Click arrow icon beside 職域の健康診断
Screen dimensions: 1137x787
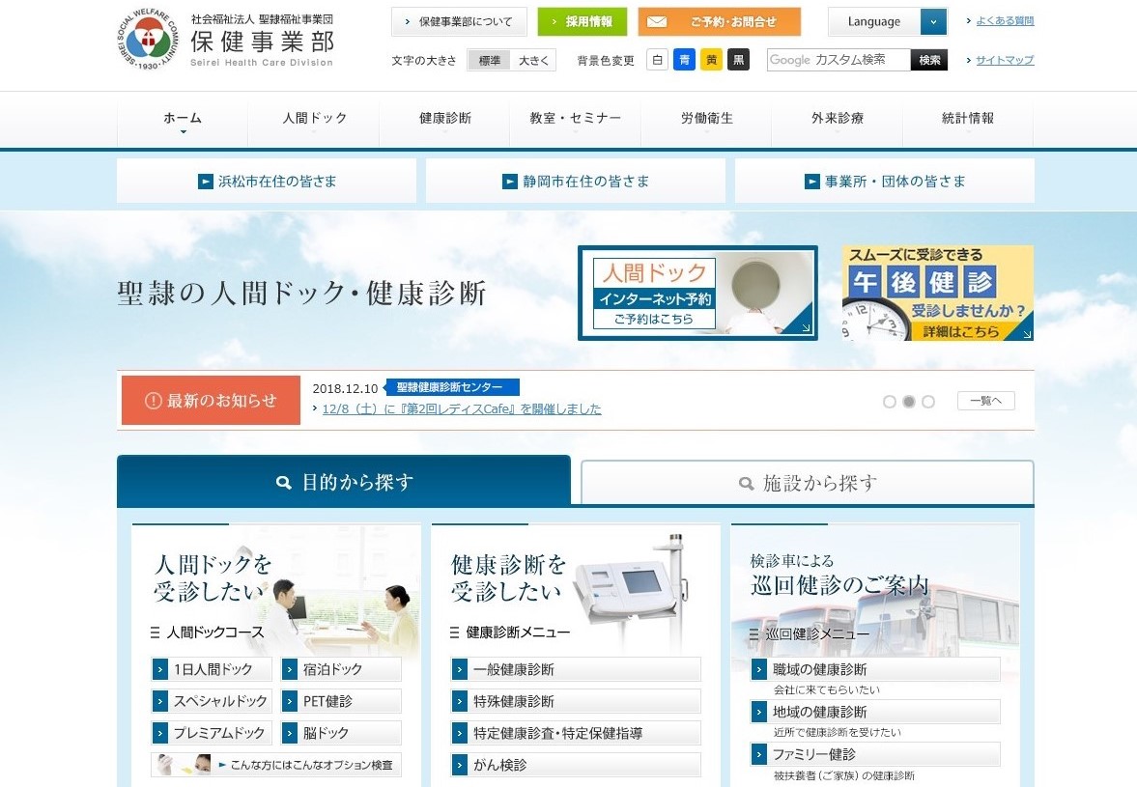click(758, 669)
